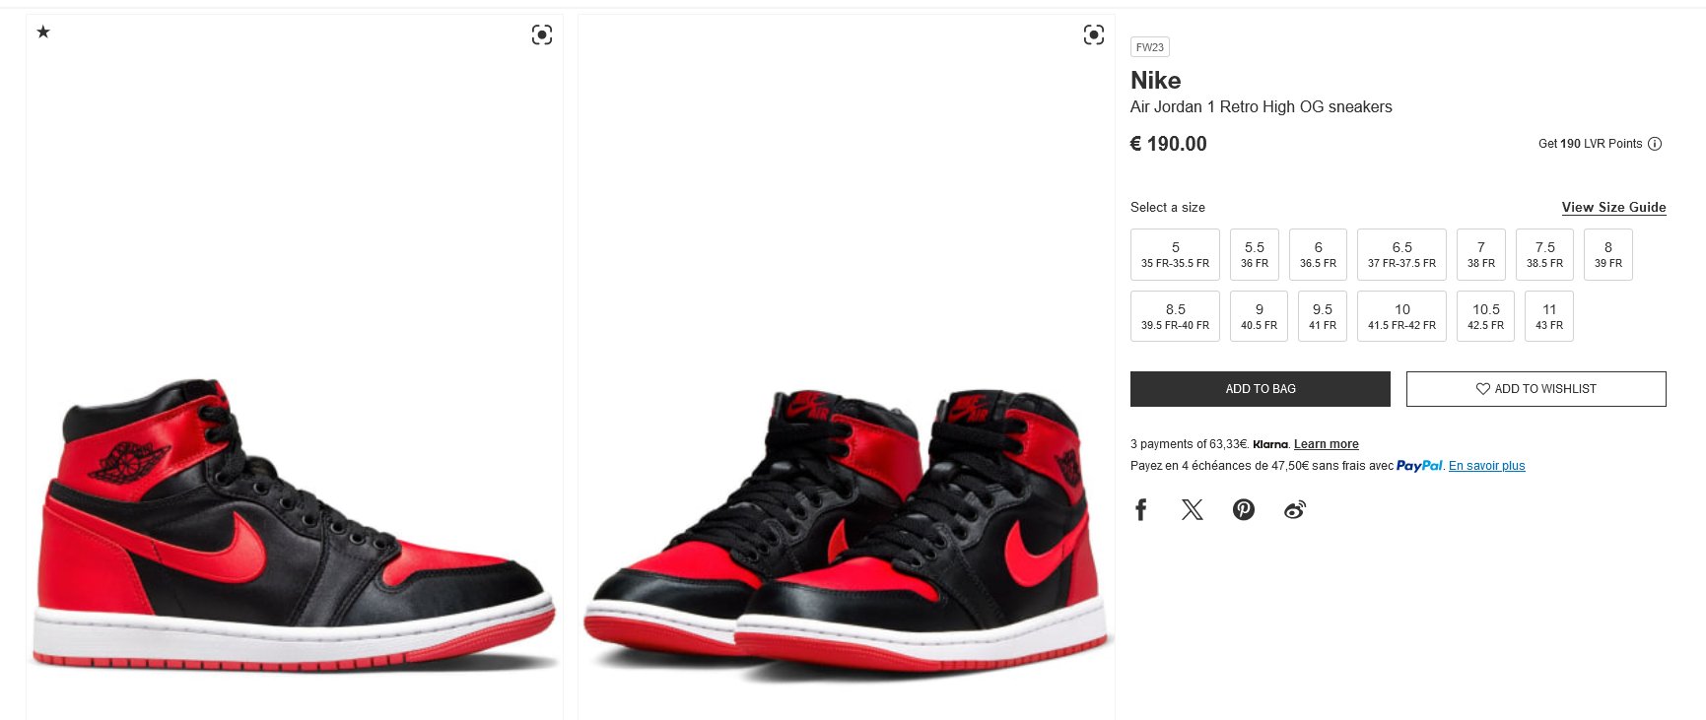
Task: Open the side-view sneaker image
Action: tap(295, 366)
